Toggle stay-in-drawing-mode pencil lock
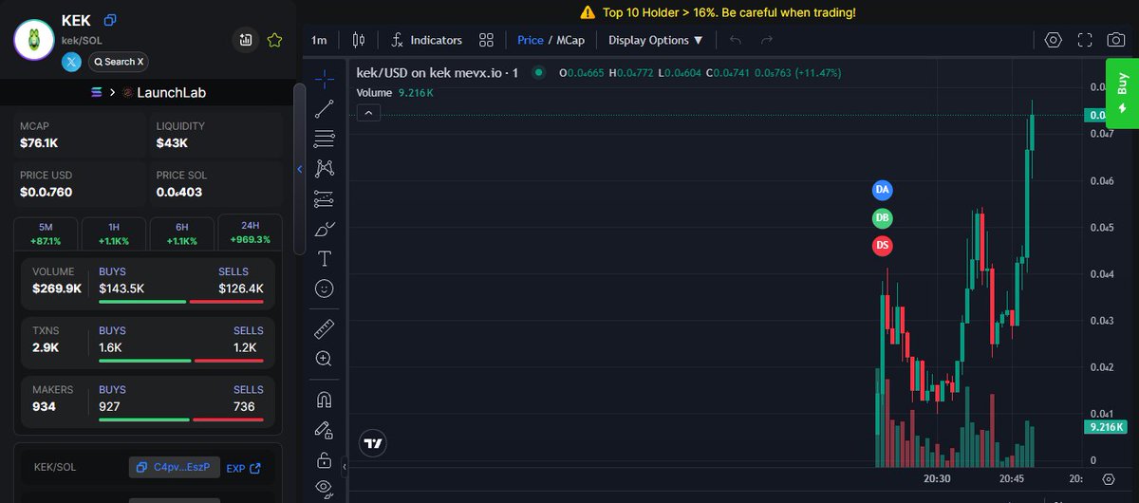Image resolution: width=1139 pixels, height=503 pixels. 325,429
